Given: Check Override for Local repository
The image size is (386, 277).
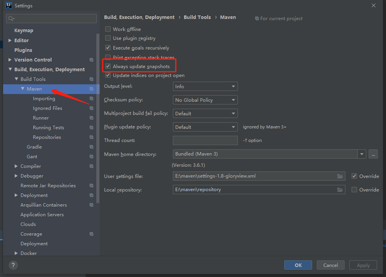Looking at the screenshot, I should (x=354, y=190).
